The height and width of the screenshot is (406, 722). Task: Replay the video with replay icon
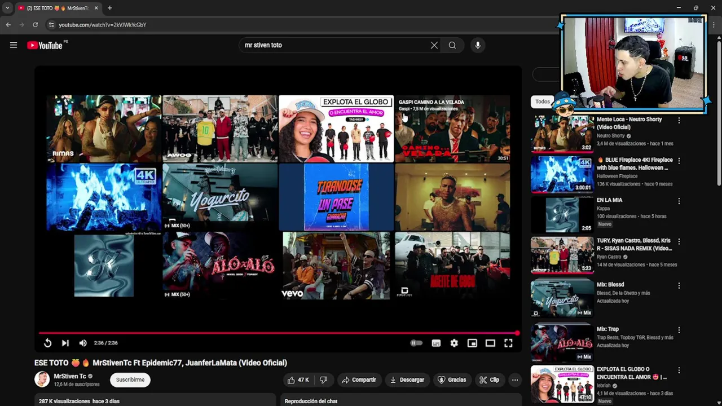[47, 343]
